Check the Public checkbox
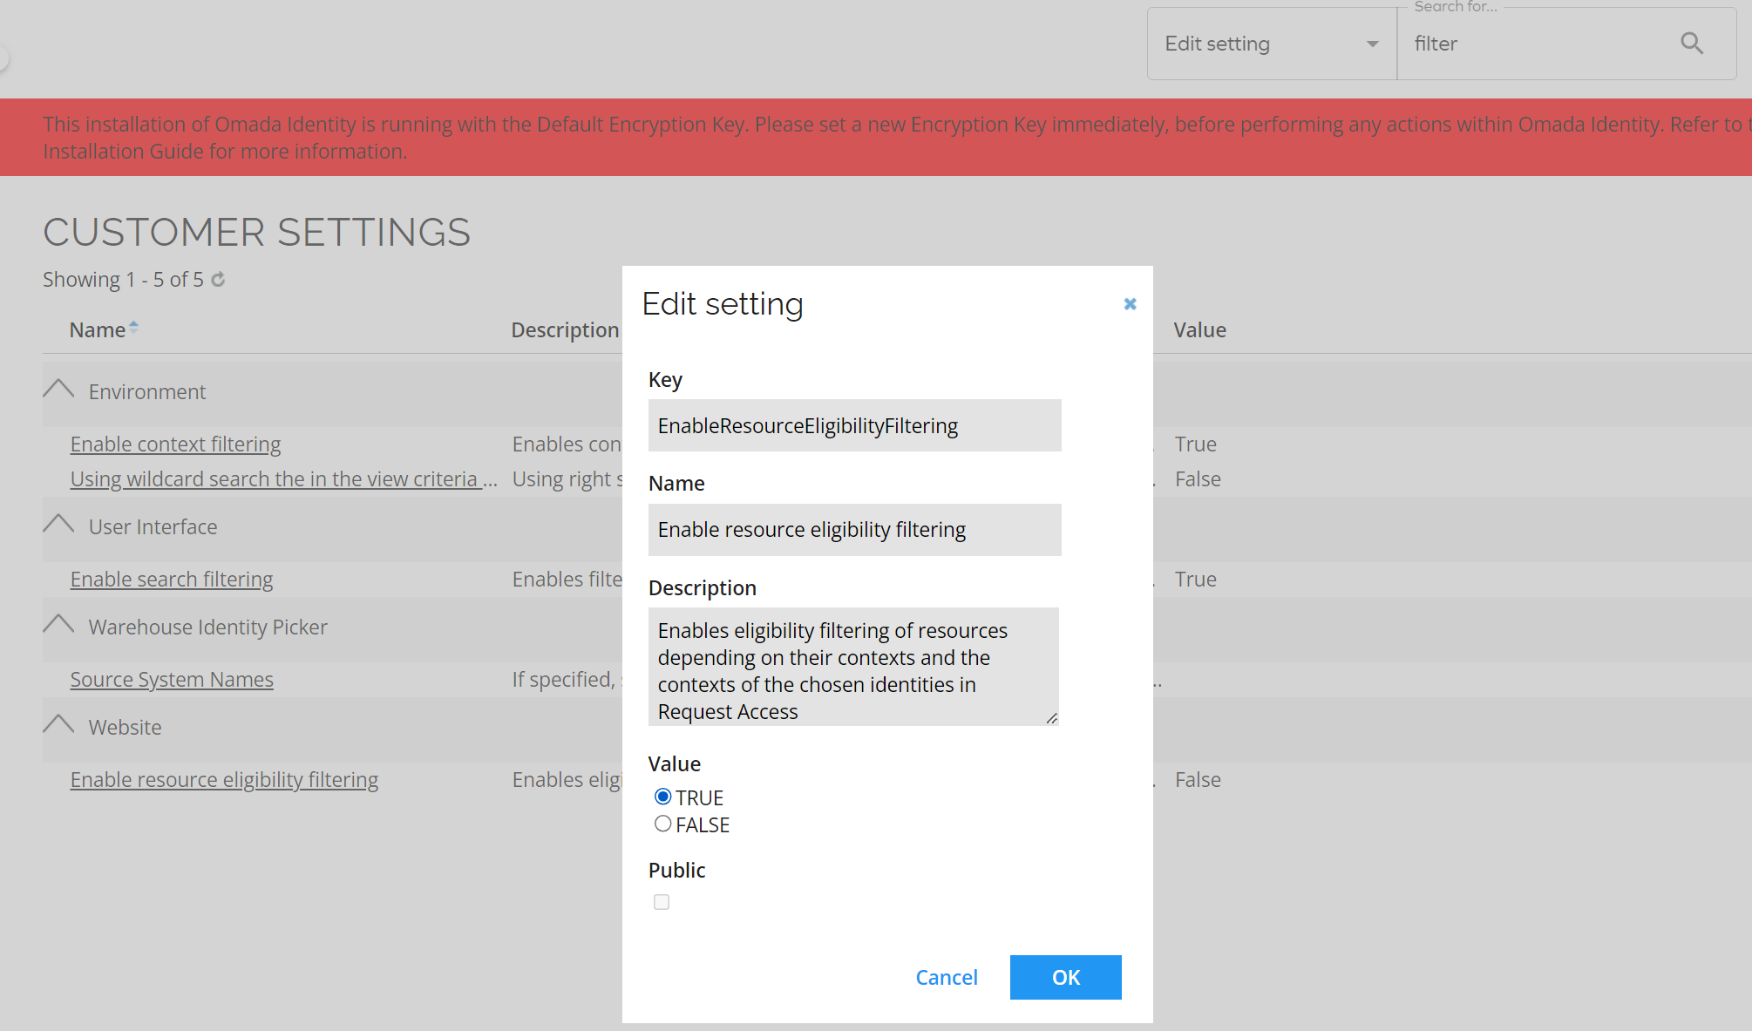This screenshot has height=1031, width=1752. 662,902
